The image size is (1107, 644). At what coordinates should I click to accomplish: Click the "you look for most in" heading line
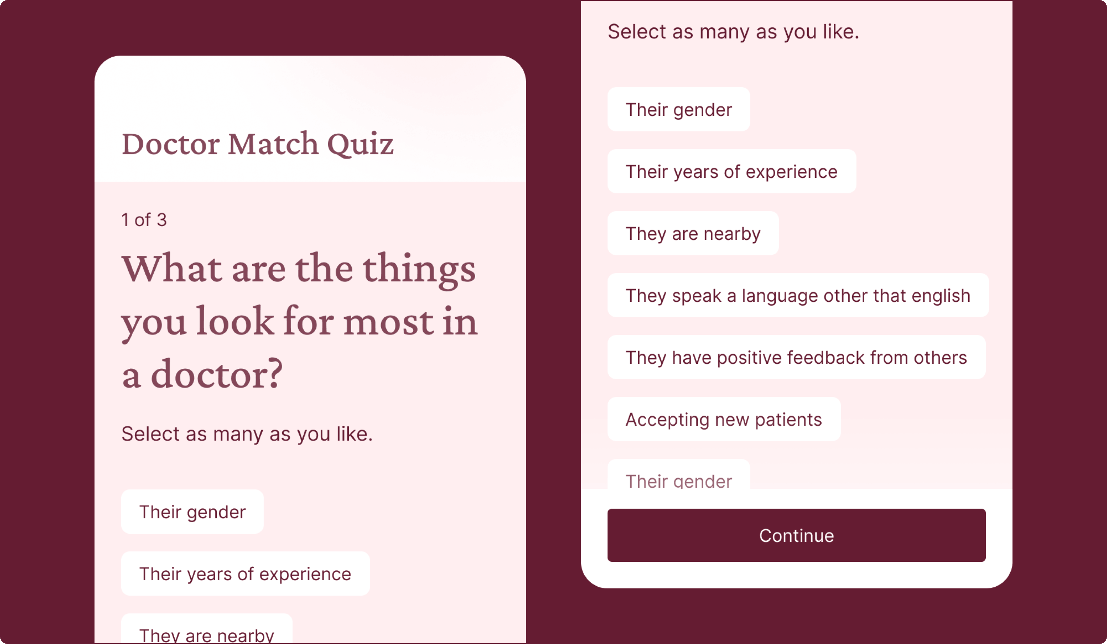[x=300, y=322]
